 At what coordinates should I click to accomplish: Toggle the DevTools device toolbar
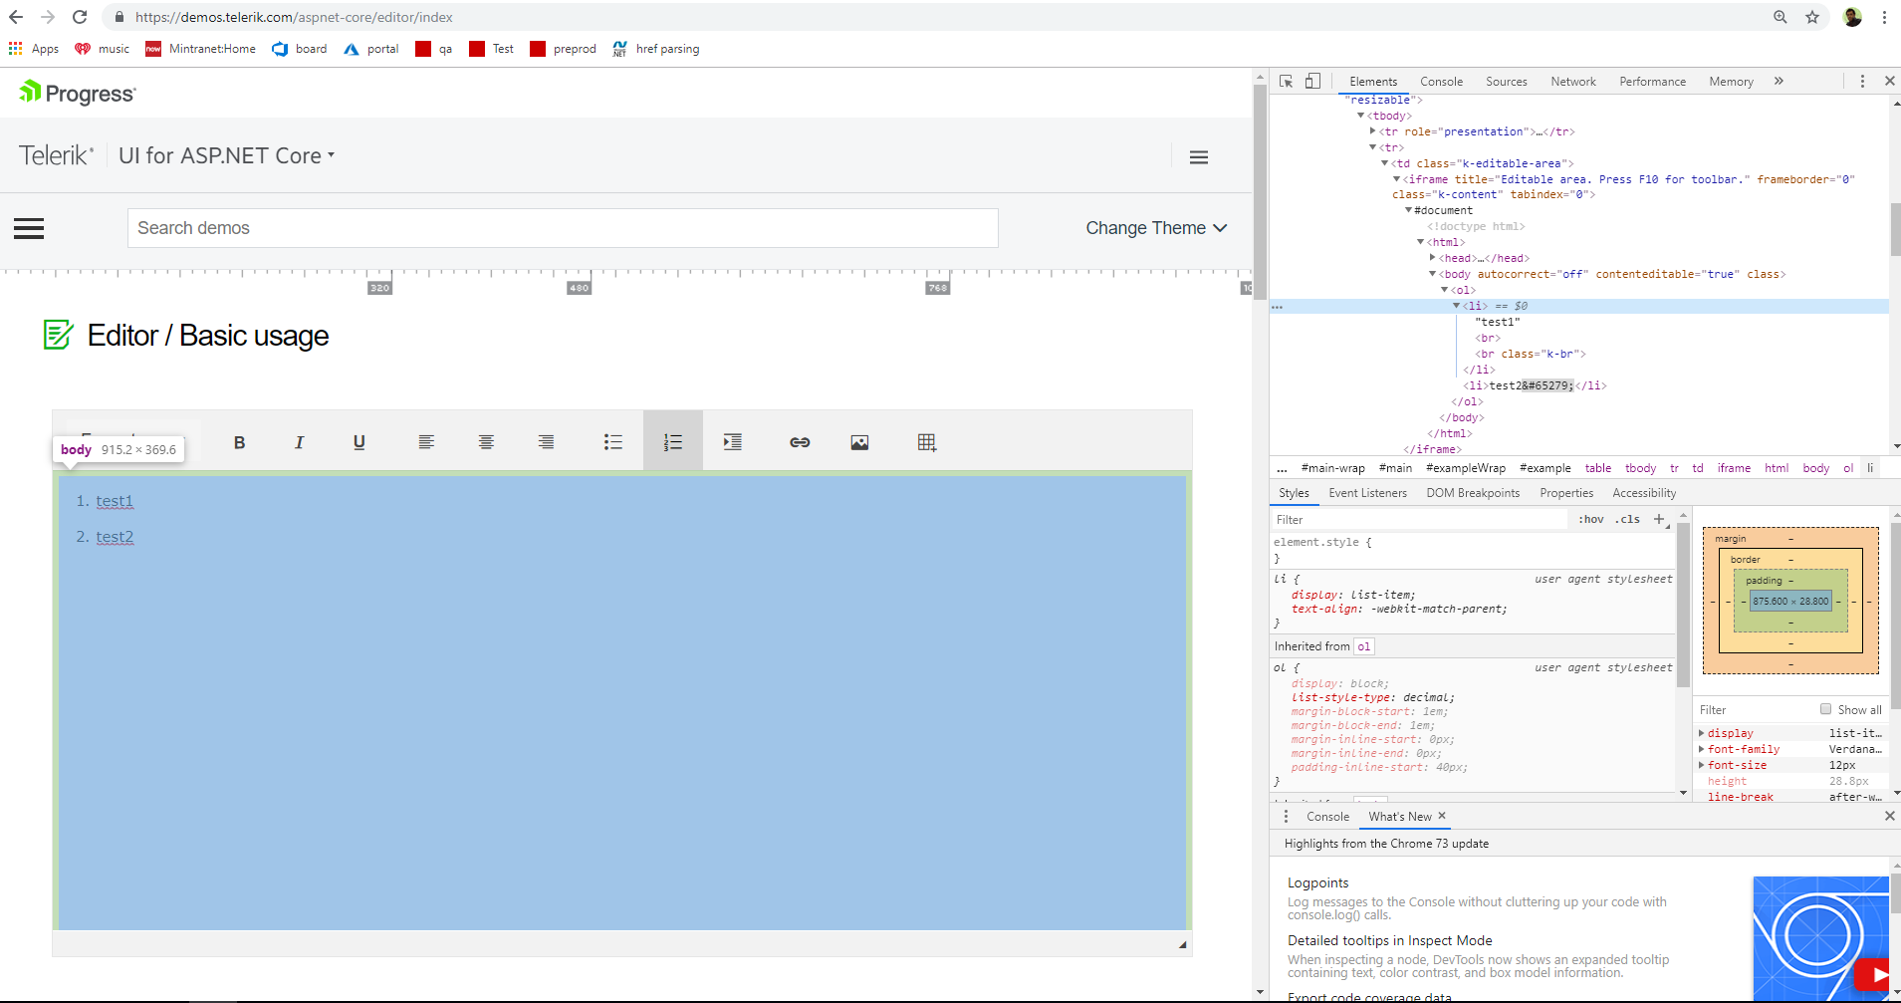pos(1312,82)
